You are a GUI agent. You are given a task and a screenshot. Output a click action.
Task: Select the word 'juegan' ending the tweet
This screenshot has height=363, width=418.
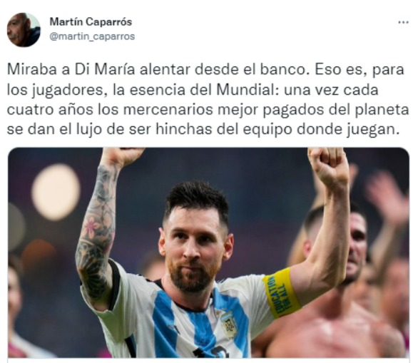click(372, 130)
